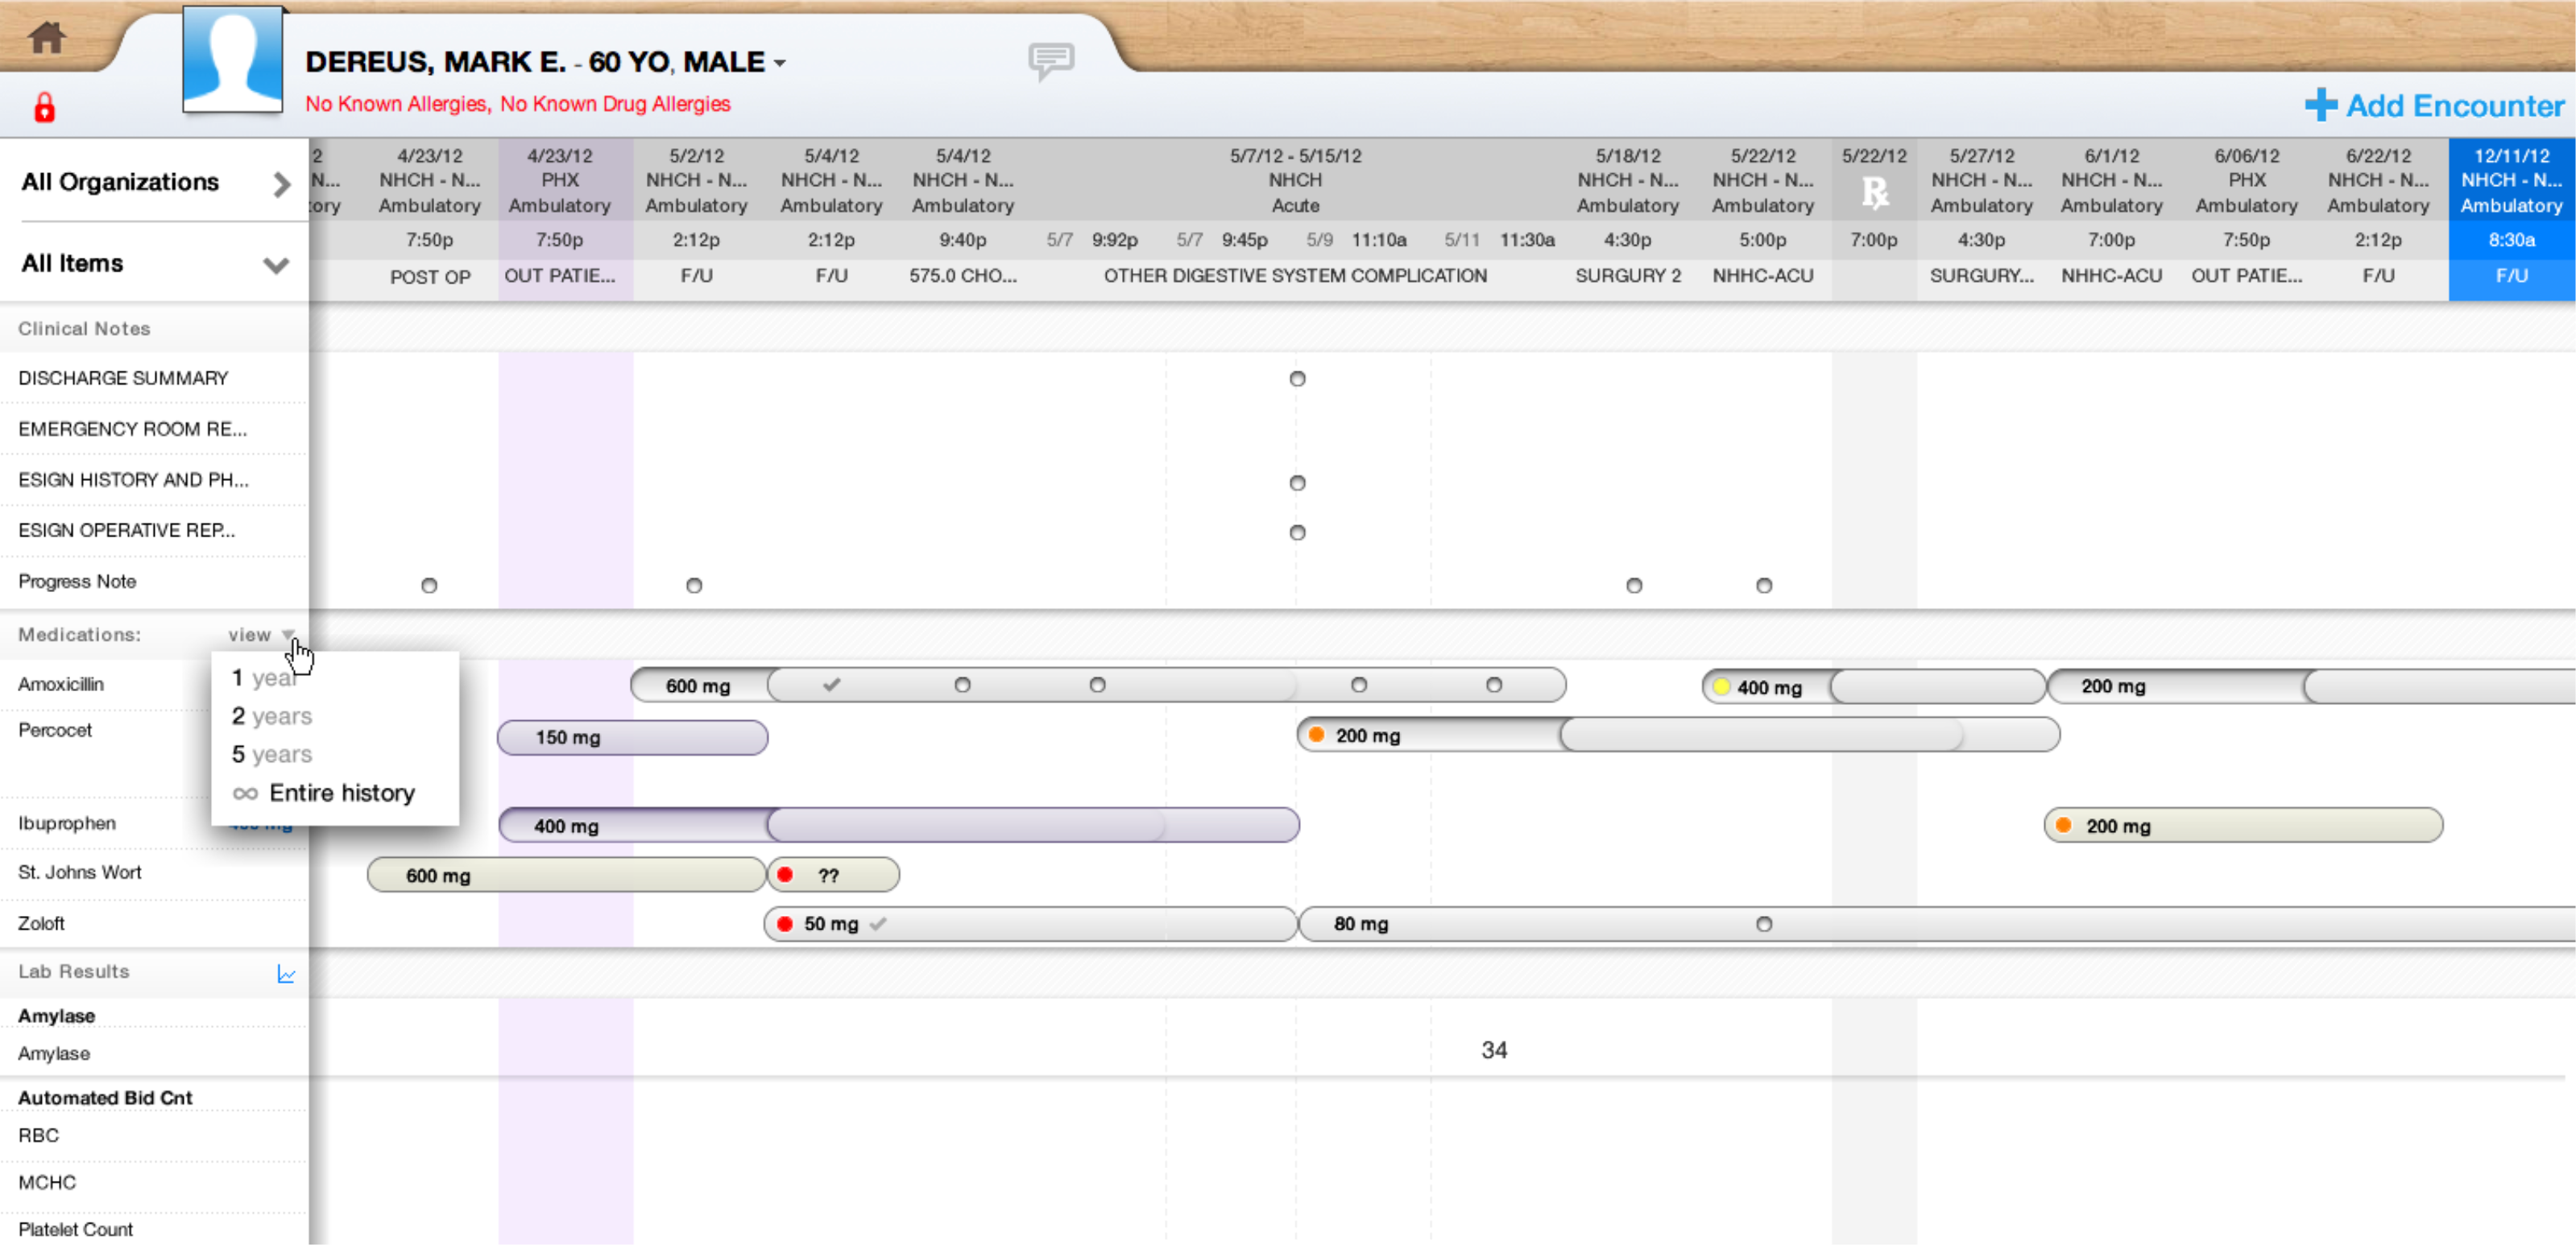Expand the All Items dropdown chevron

pos(276,265)
